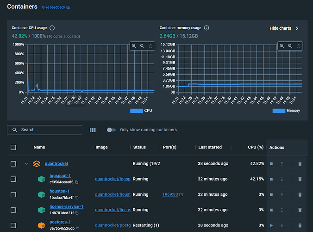Open port 1969:80 in browser
This screenshot has height=232, width=313.
[172, 194]
